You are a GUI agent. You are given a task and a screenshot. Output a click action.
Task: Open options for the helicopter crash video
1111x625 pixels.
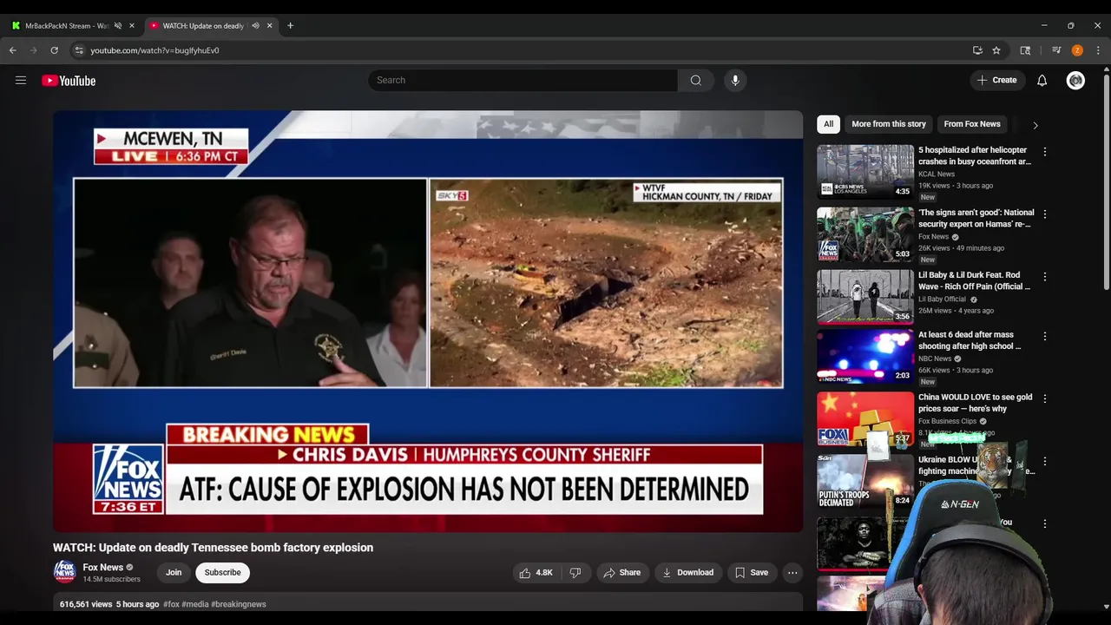[x=1044, y=151]
